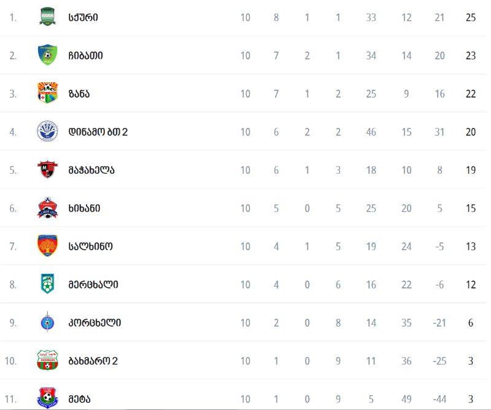Click the მაჭახელა shield logo
The width and height of the screenshot is (491, 410).
tap(47, 169)
